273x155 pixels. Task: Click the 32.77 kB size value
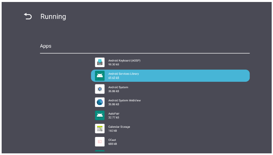(114, 118)
